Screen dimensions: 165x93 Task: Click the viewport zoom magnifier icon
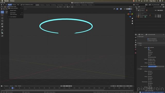132,18
